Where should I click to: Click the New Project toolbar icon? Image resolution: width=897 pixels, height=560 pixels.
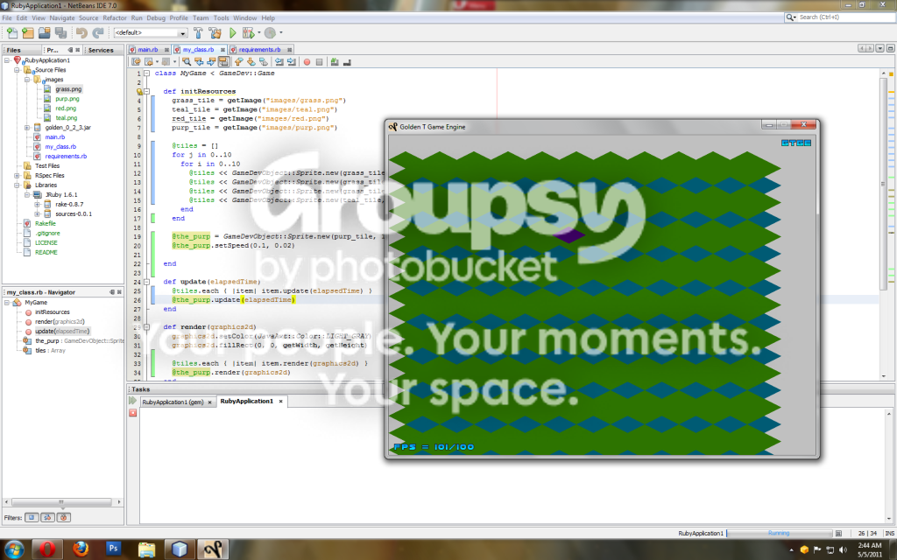click(28, 33)
